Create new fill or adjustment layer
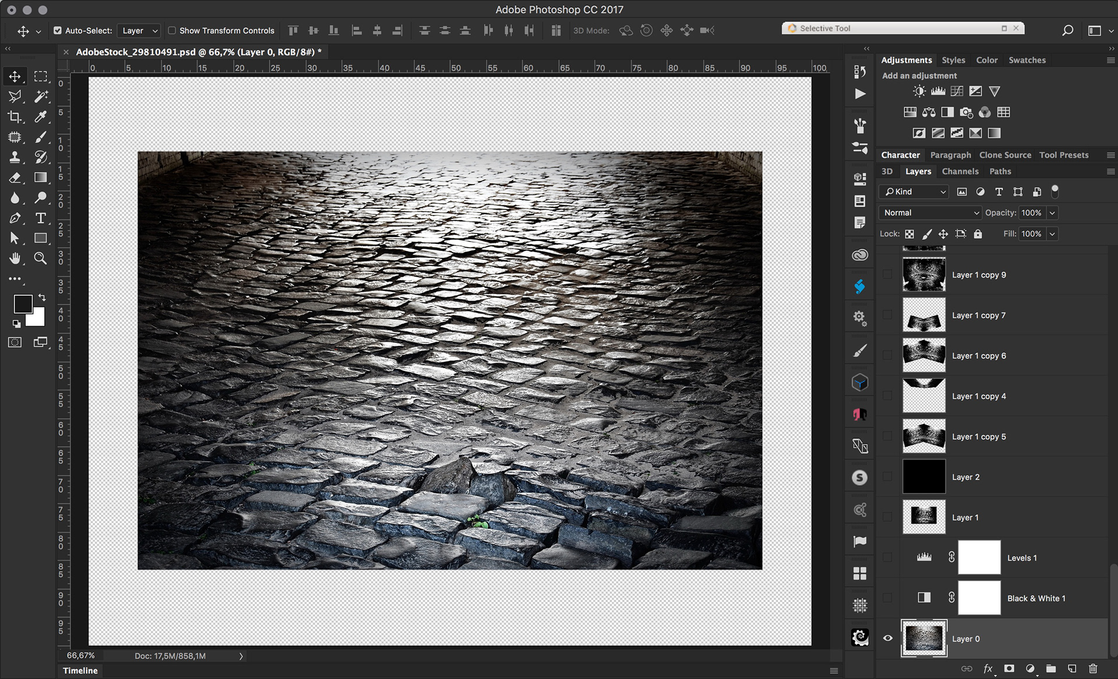This screenshot has width=1118, height=679. pos(1030,669)
